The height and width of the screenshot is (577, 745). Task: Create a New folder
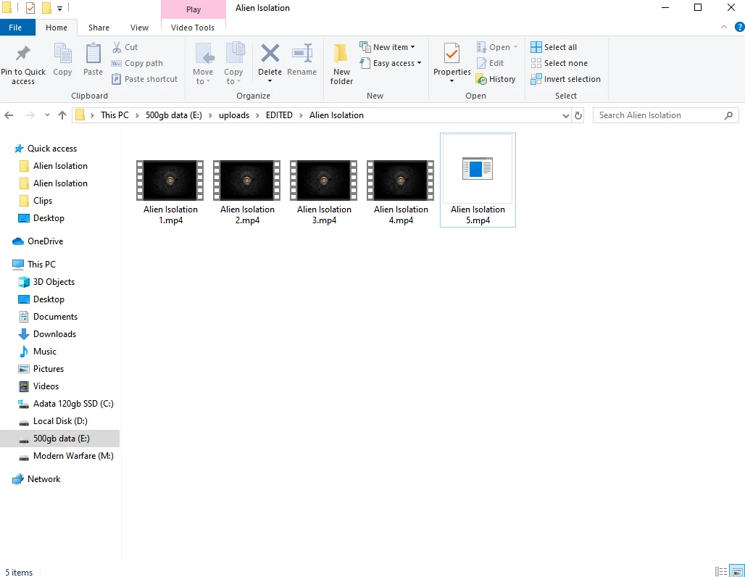(341, 65)
